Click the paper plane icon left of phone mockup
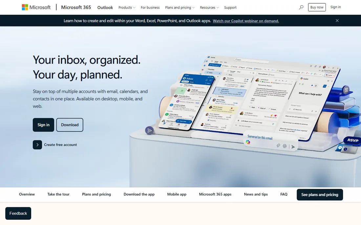Image resolution: width=361 pixels, height=225 pixels. click(149, 130)
